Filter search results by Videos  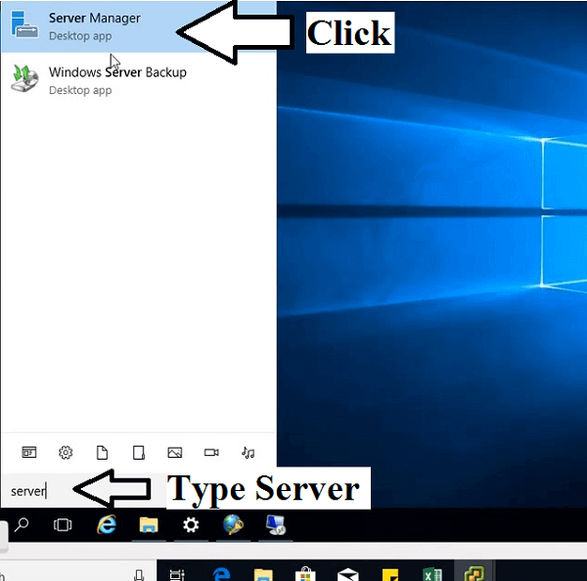click(211, 453)
